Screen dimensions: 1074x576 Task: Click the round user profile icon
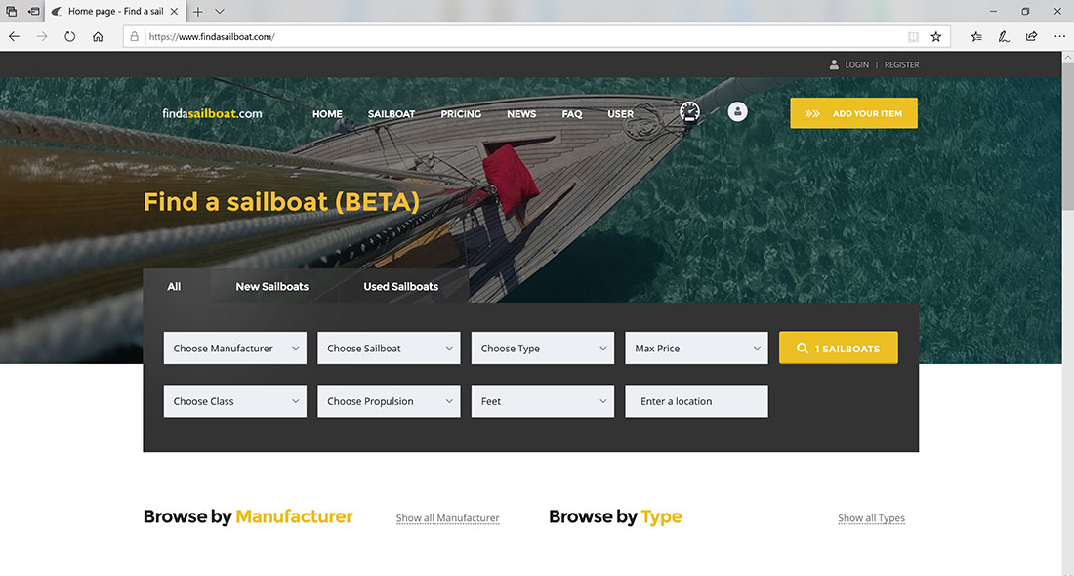pyautogui.click(x=738, y=111)
